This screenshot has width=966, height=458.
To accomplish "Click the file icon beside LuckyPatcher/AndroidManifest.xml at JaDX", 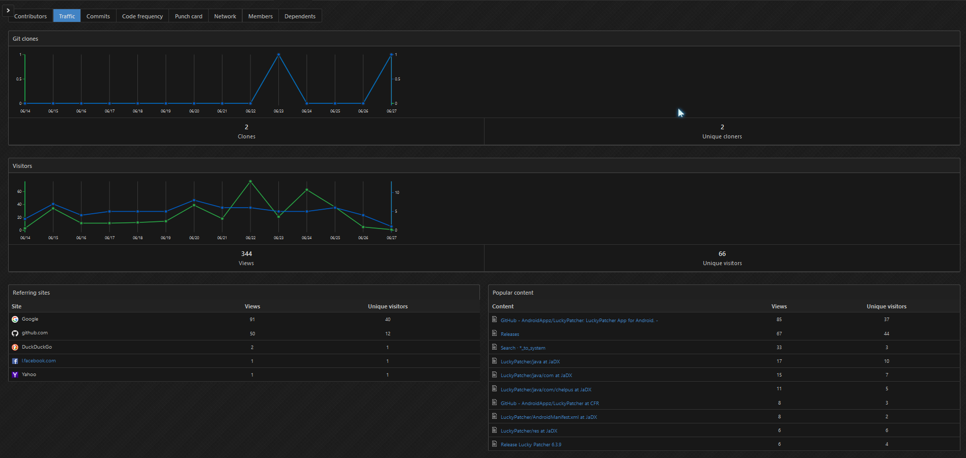I will [x=494, y=416].
